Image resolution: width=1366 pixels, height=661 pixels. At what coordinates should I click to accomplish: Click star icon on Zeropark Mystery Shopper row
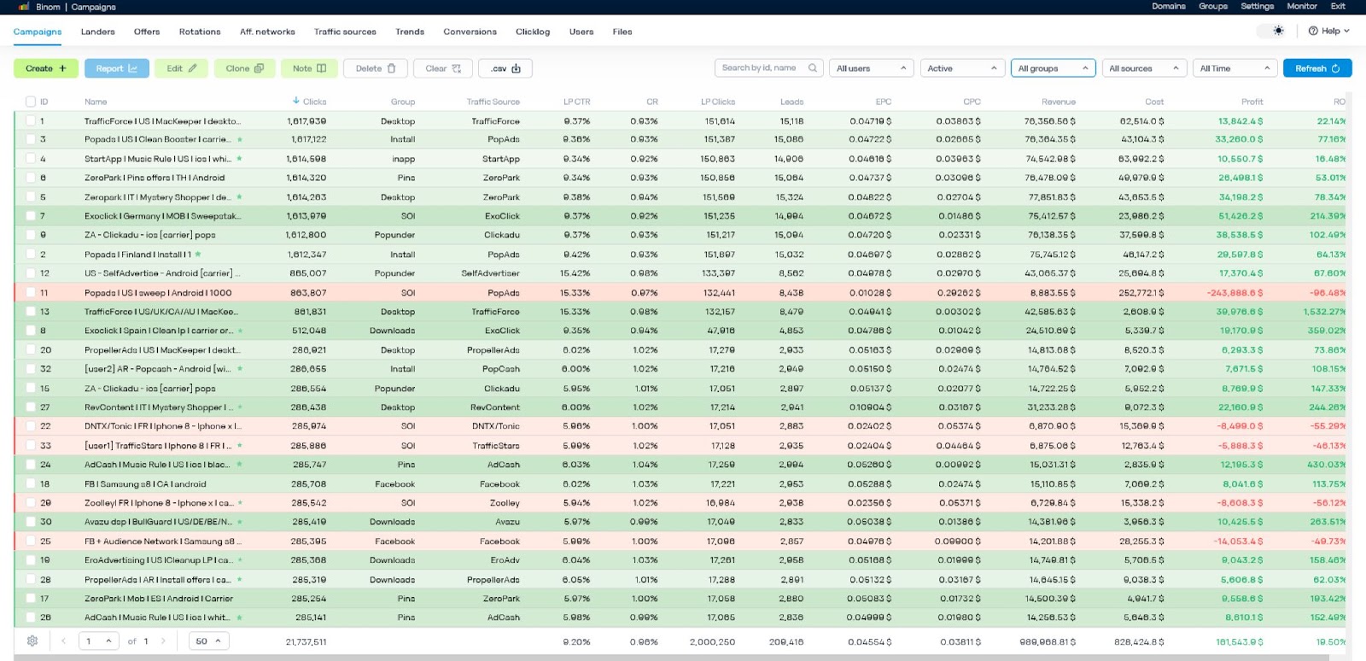[x=239, y=197]
